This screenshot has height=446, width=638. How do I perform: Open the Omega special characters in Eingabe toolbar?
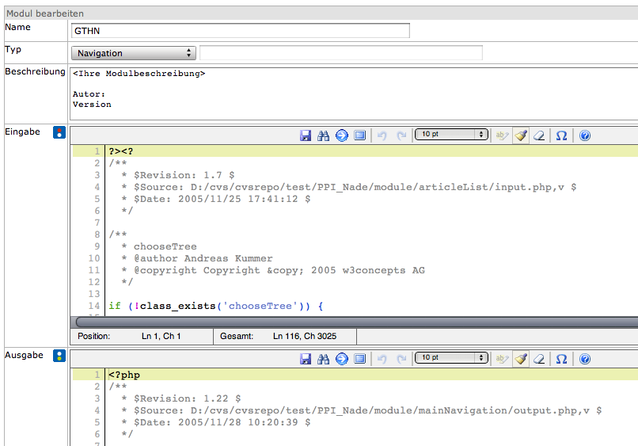(561, 135)
